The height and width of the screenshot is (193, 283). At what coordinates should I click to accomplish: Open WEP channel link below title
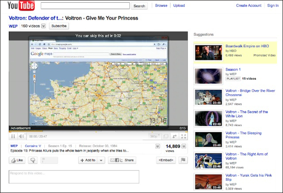coord(13,26)
